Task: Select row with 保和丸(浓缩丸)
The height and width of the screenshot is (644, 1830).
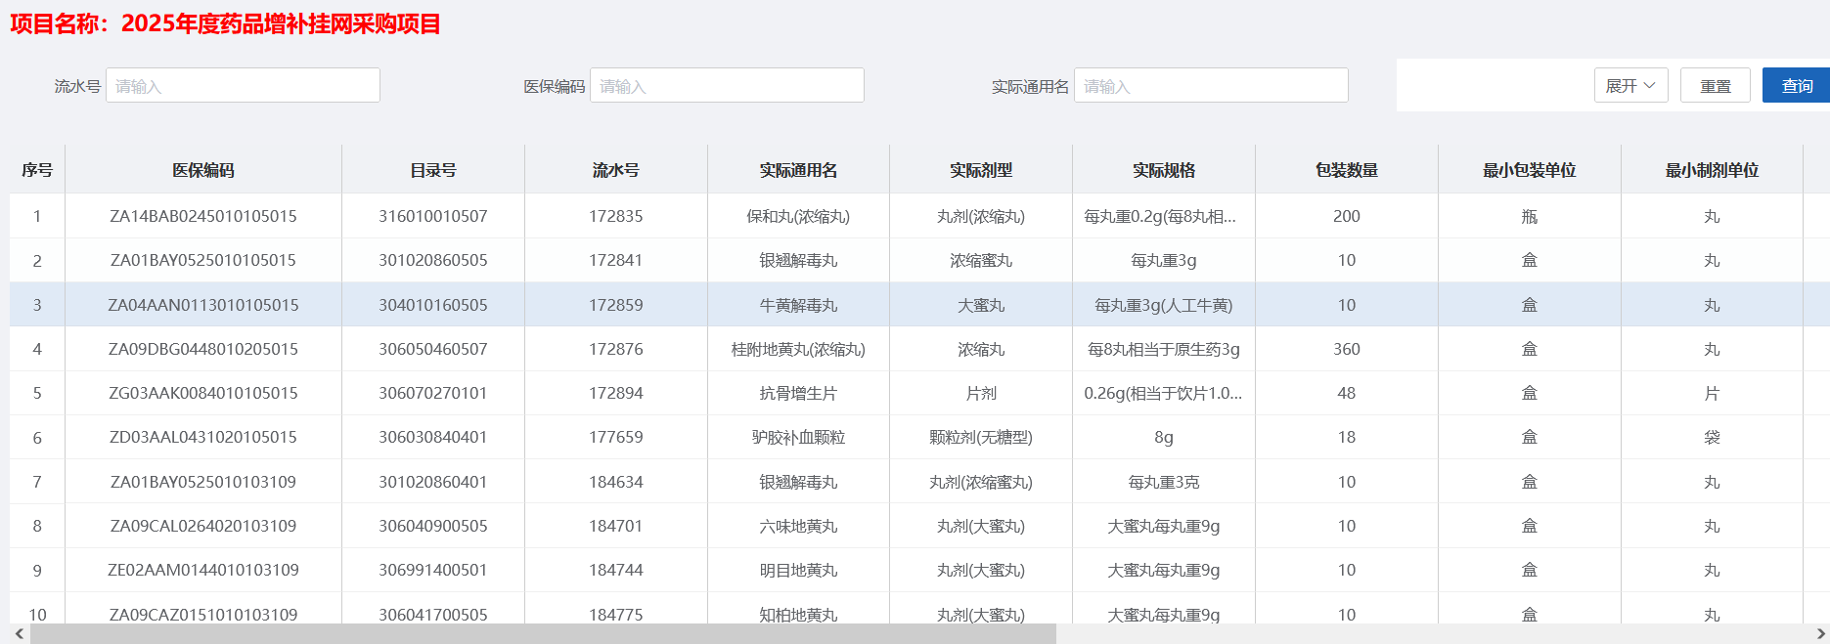Action: tap(798, 216)
